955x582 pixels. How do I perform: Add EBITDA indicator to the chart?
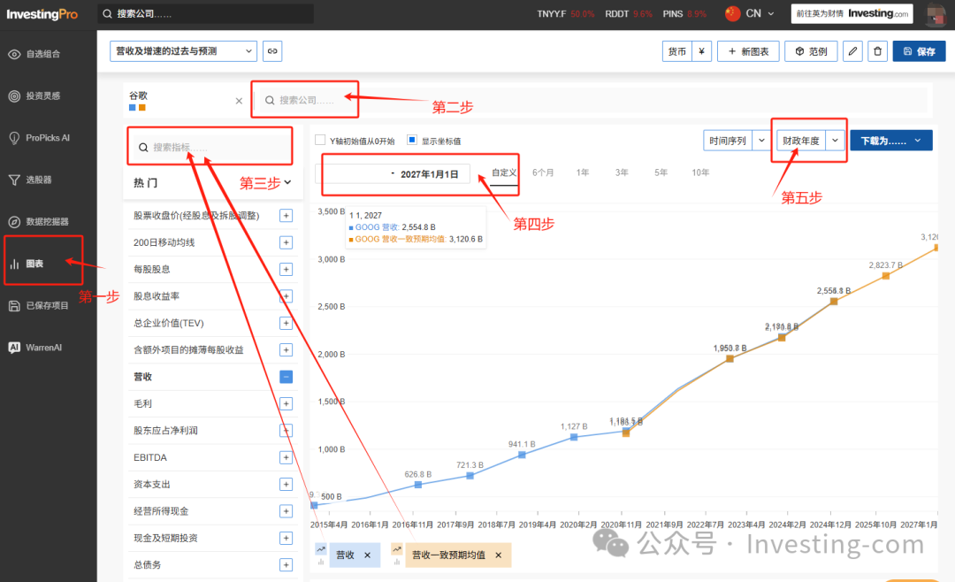pyautogui.click(x=286, y=457)
